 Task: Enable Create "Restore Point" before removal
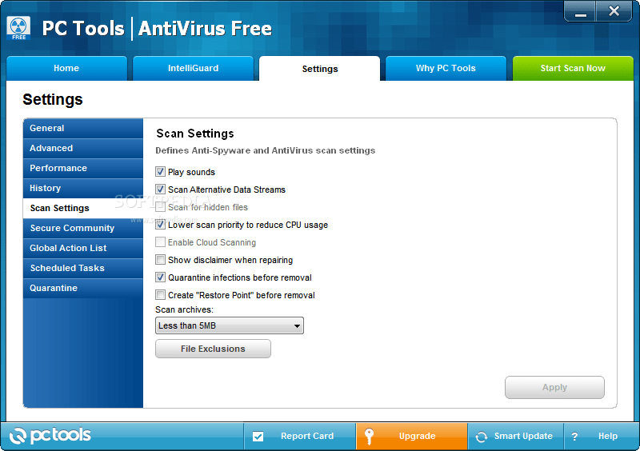[161, 295]
